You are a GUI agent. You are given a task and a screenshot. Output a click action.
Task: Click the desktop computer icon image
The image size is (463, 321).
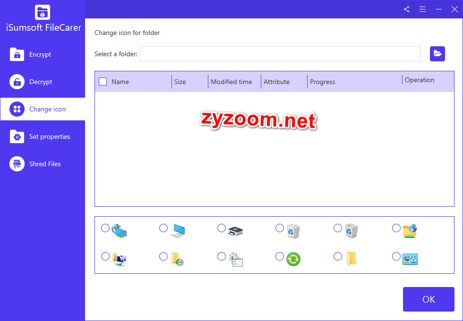[x=178, y=231]
